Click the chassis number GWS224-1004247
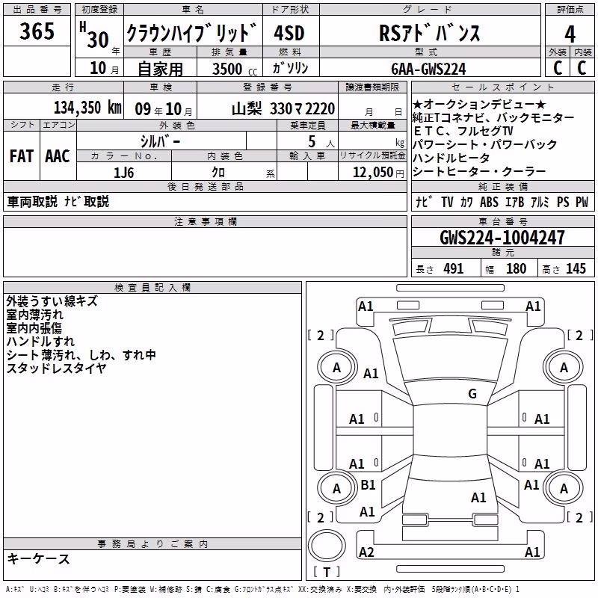598x598 pixels. pyautogui.click(x=502, y=238)
